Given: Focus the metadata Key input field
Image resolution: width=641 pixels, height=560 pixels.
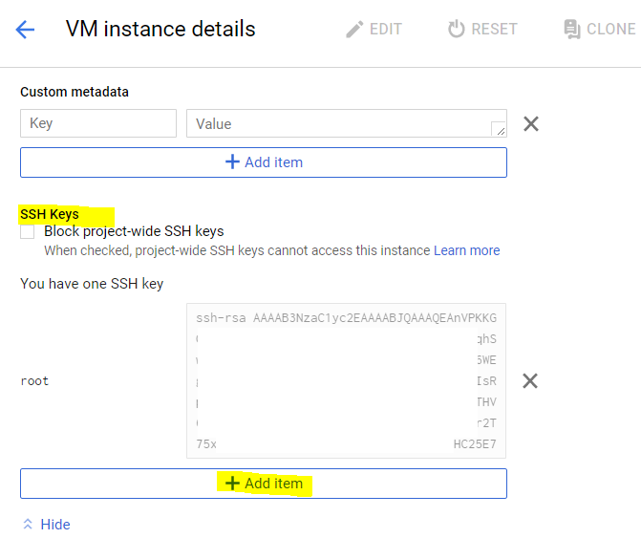Looking at the screenshot, I should pos(98,123).
